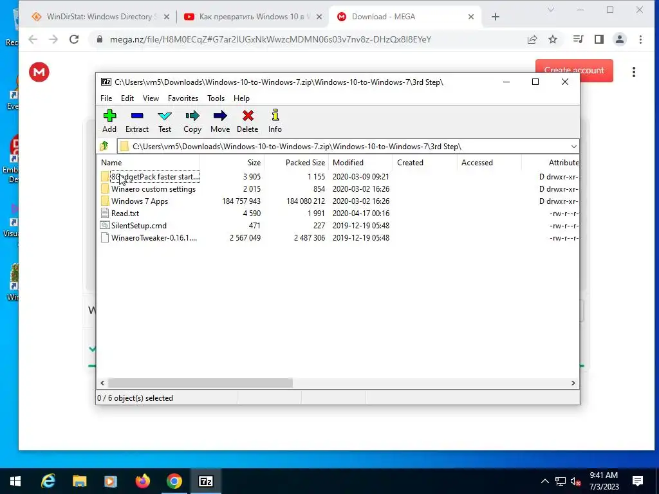Click the Chrome taskbar icon
The height and width of the screenshot is (494, 659).
click(x=174, y=481)
